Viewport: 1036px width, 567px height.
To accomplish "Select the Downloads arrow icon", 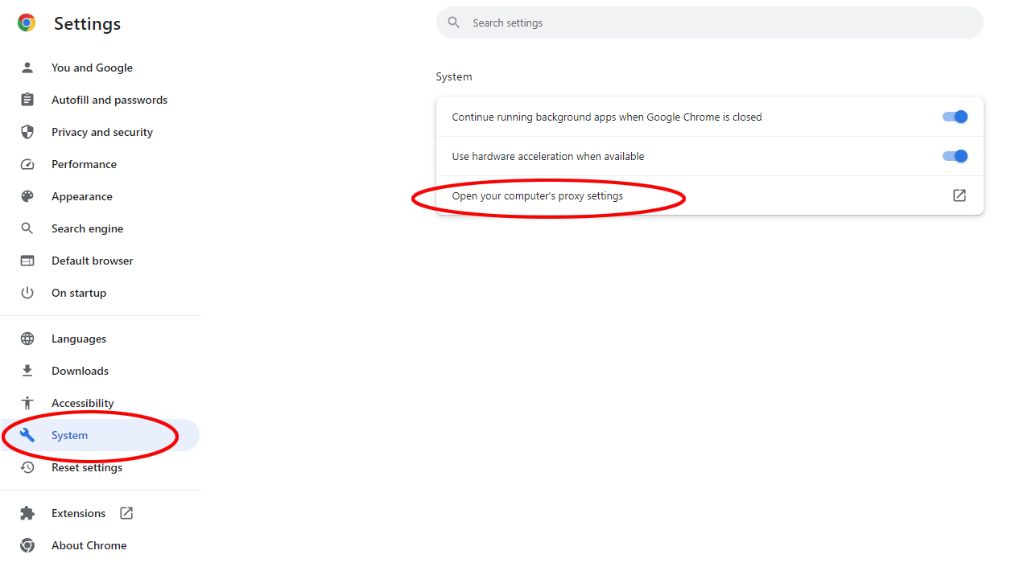I will pyautogui.click(x=27, y=371).
